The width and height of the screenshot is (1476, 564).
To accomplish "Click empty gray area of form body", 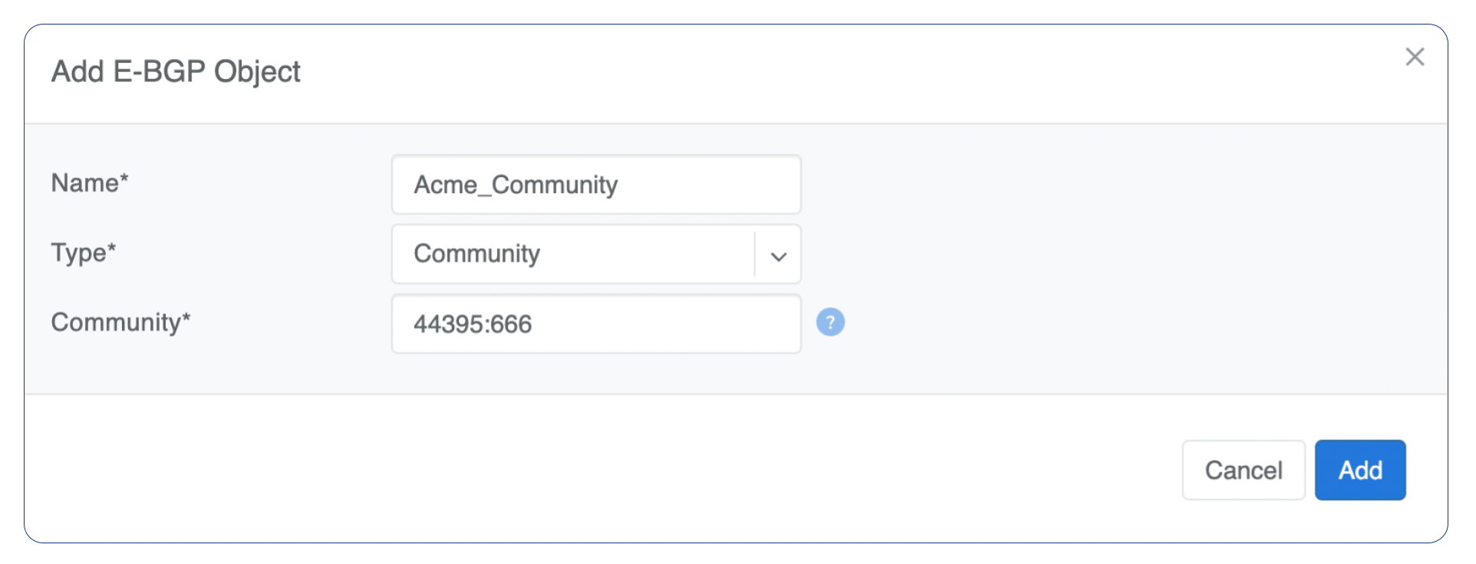I will coord(1112,253).
